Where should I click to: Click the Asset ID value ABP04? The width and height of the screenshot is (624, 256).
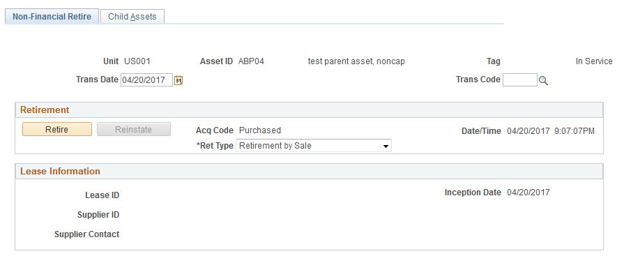[x=251, y=61]
